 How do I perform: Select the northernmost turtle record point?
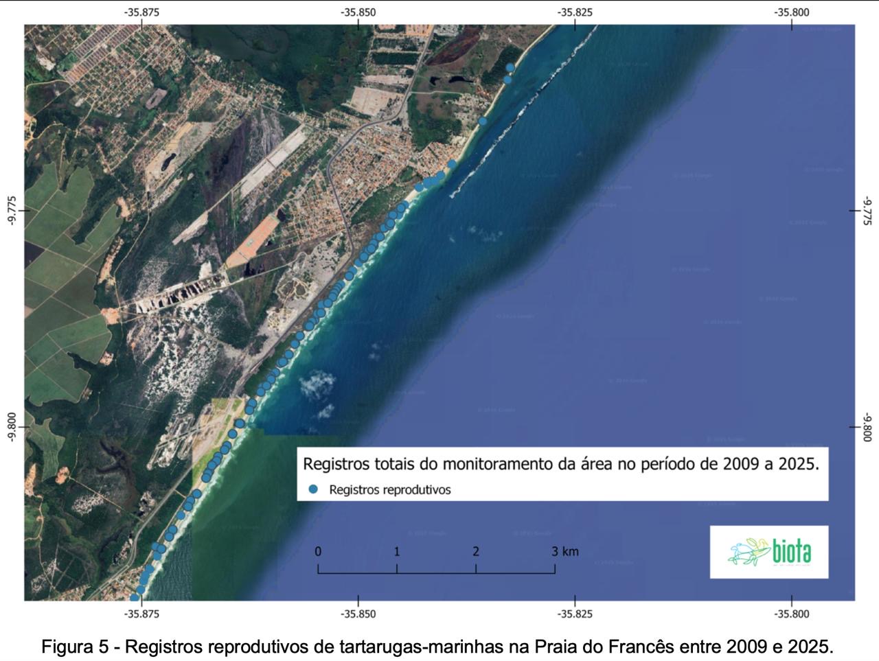point(510,67)
